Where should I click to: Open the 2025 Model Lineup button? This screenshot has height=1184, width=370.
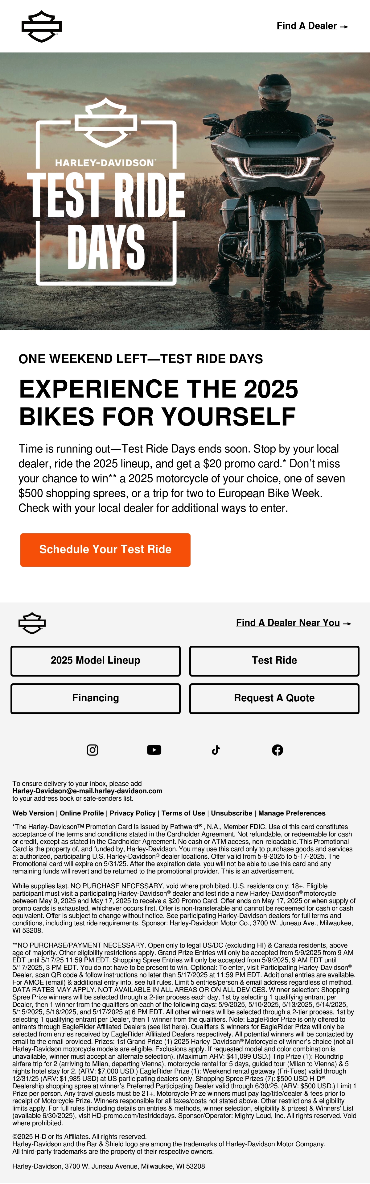(96, 661)
